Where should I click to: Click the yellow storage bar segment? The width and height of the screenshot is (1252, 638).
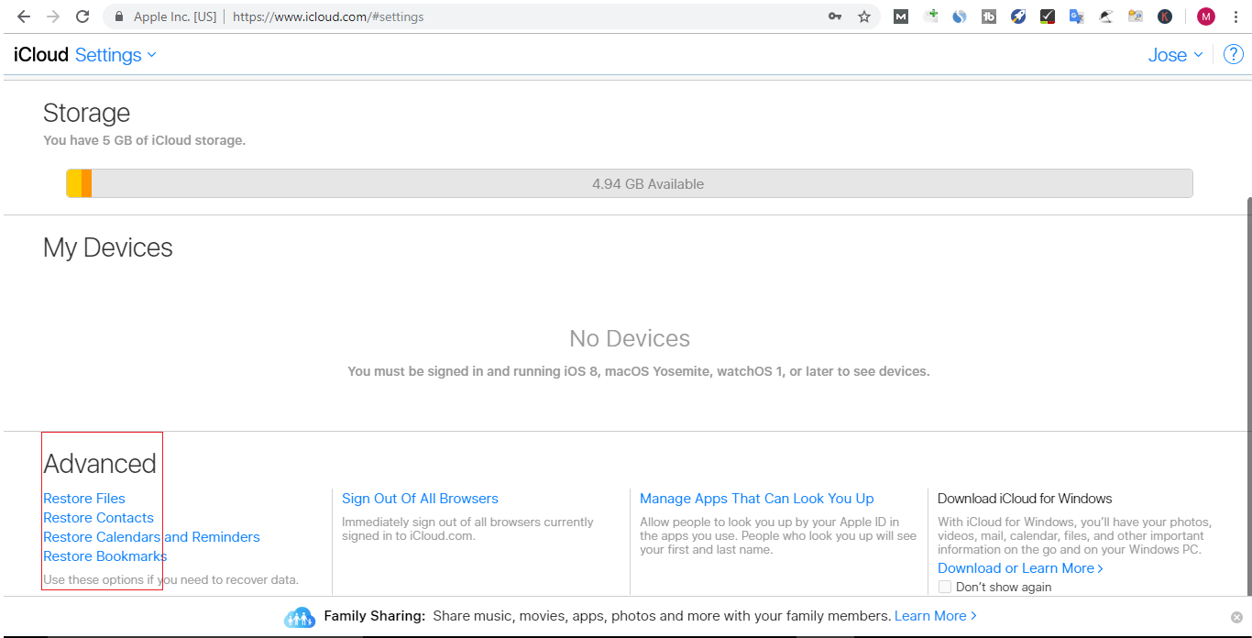click(74, 183)
